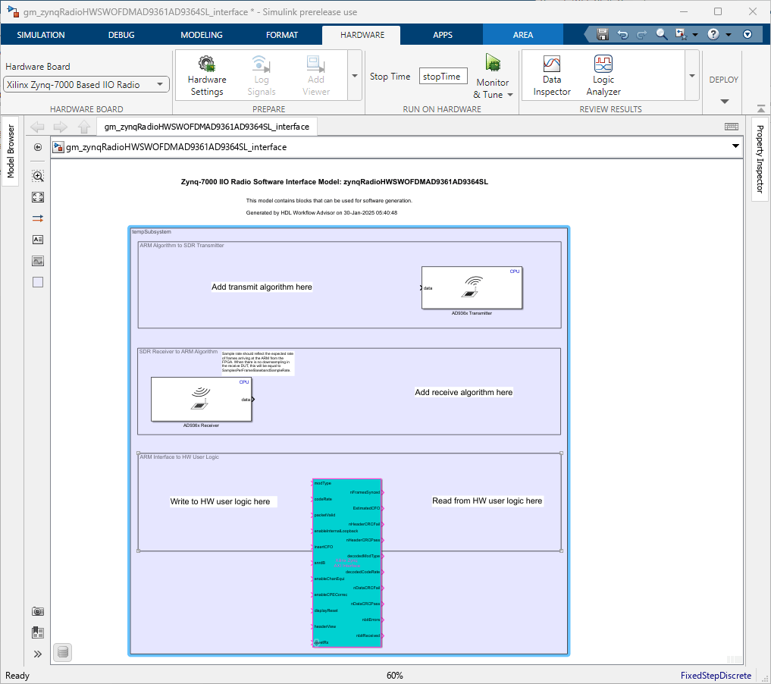Toggle the Model Browser side panel
771x684 pixels.
click(x=11, y=151)
